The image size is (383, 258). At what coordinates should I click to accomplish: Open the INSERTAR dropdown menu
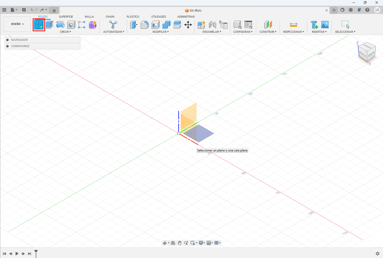pyautogui.click(x=319, y=32)
